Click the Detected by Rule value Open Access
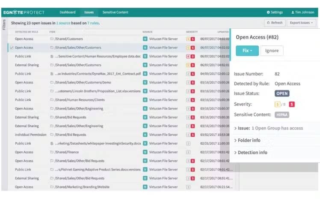 click(287, 84)
